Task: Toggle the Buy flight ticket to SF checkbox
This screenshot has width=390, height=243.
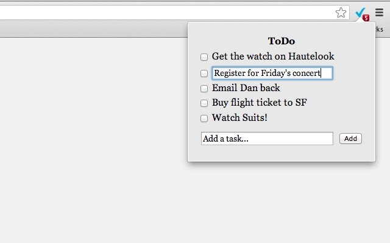Action: tap(204, 103)
